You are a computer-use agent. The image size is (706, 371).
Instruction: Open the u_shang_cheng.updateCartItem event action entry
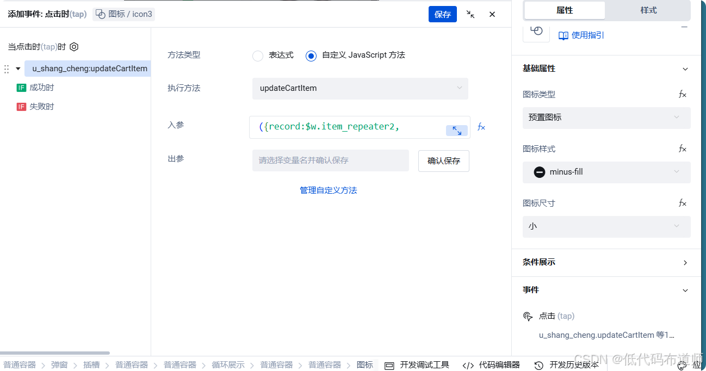[x=606, y=335]
